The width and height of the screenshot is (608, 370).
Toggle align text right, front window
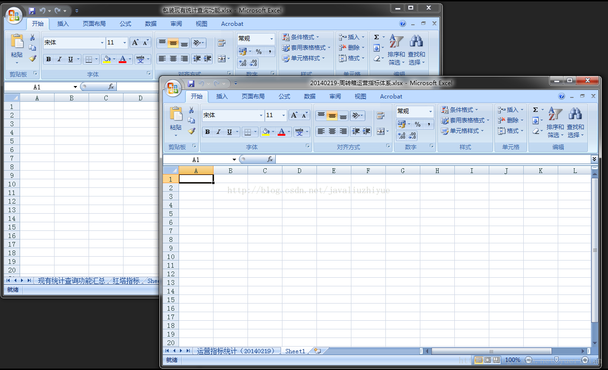tap(343, 131)
